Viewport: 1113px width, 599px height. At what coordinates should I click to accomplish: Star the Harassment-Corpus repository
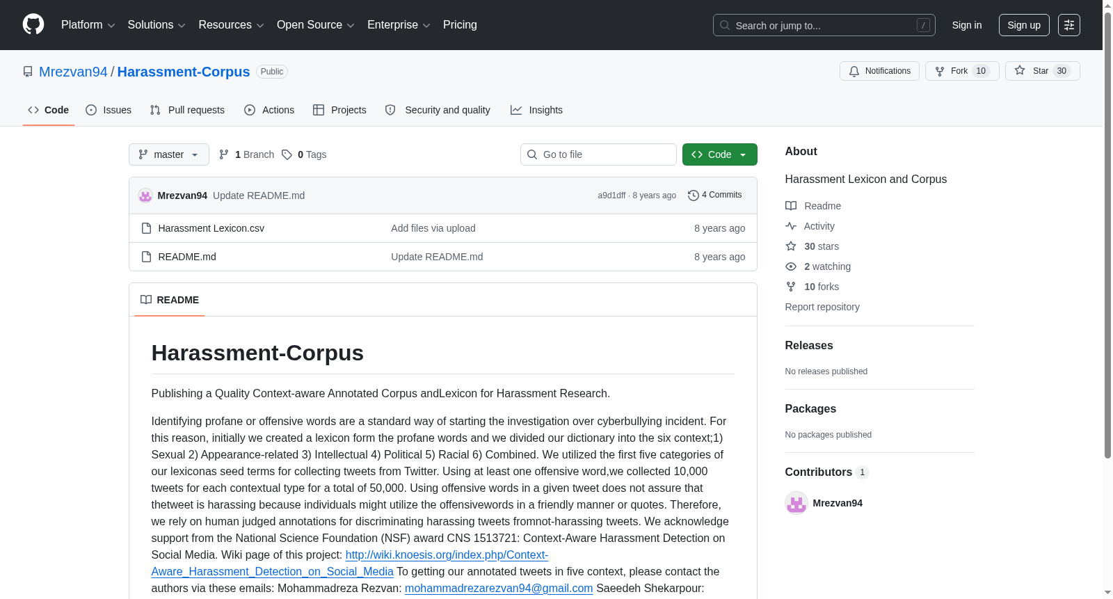tap(1042, 71)
